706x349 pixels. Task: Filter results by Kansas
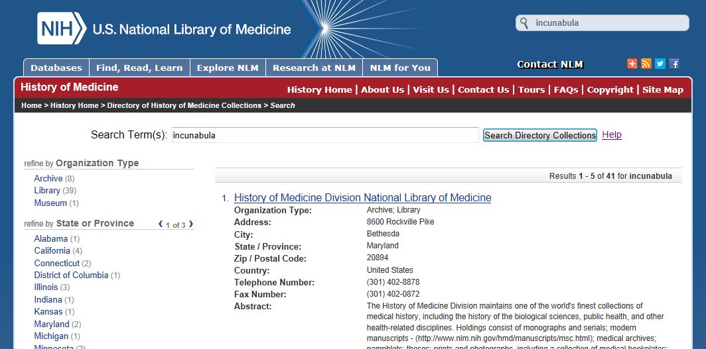[48, 312]
